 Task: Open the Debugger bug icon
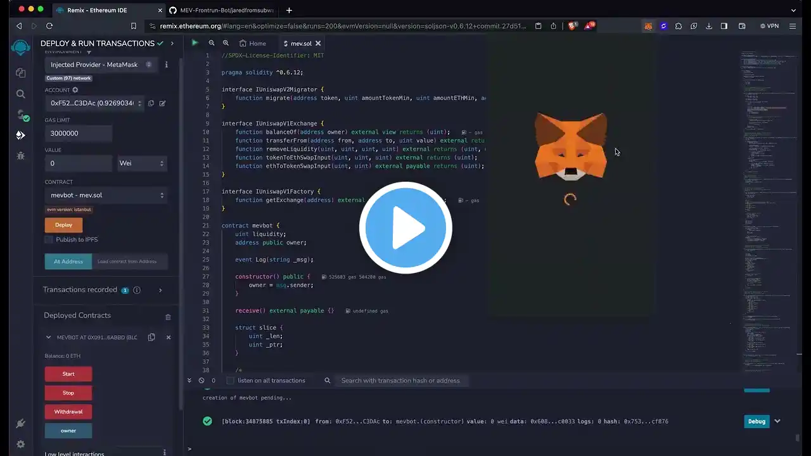[x=21, y=155]
